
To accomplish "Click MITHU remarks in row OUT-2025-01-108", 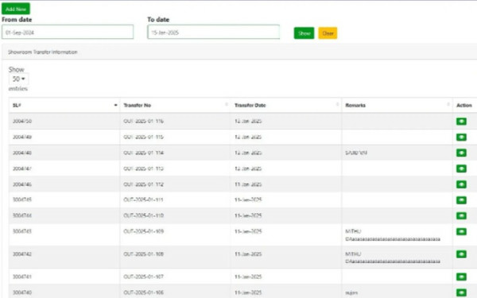I will pos(393,257).
